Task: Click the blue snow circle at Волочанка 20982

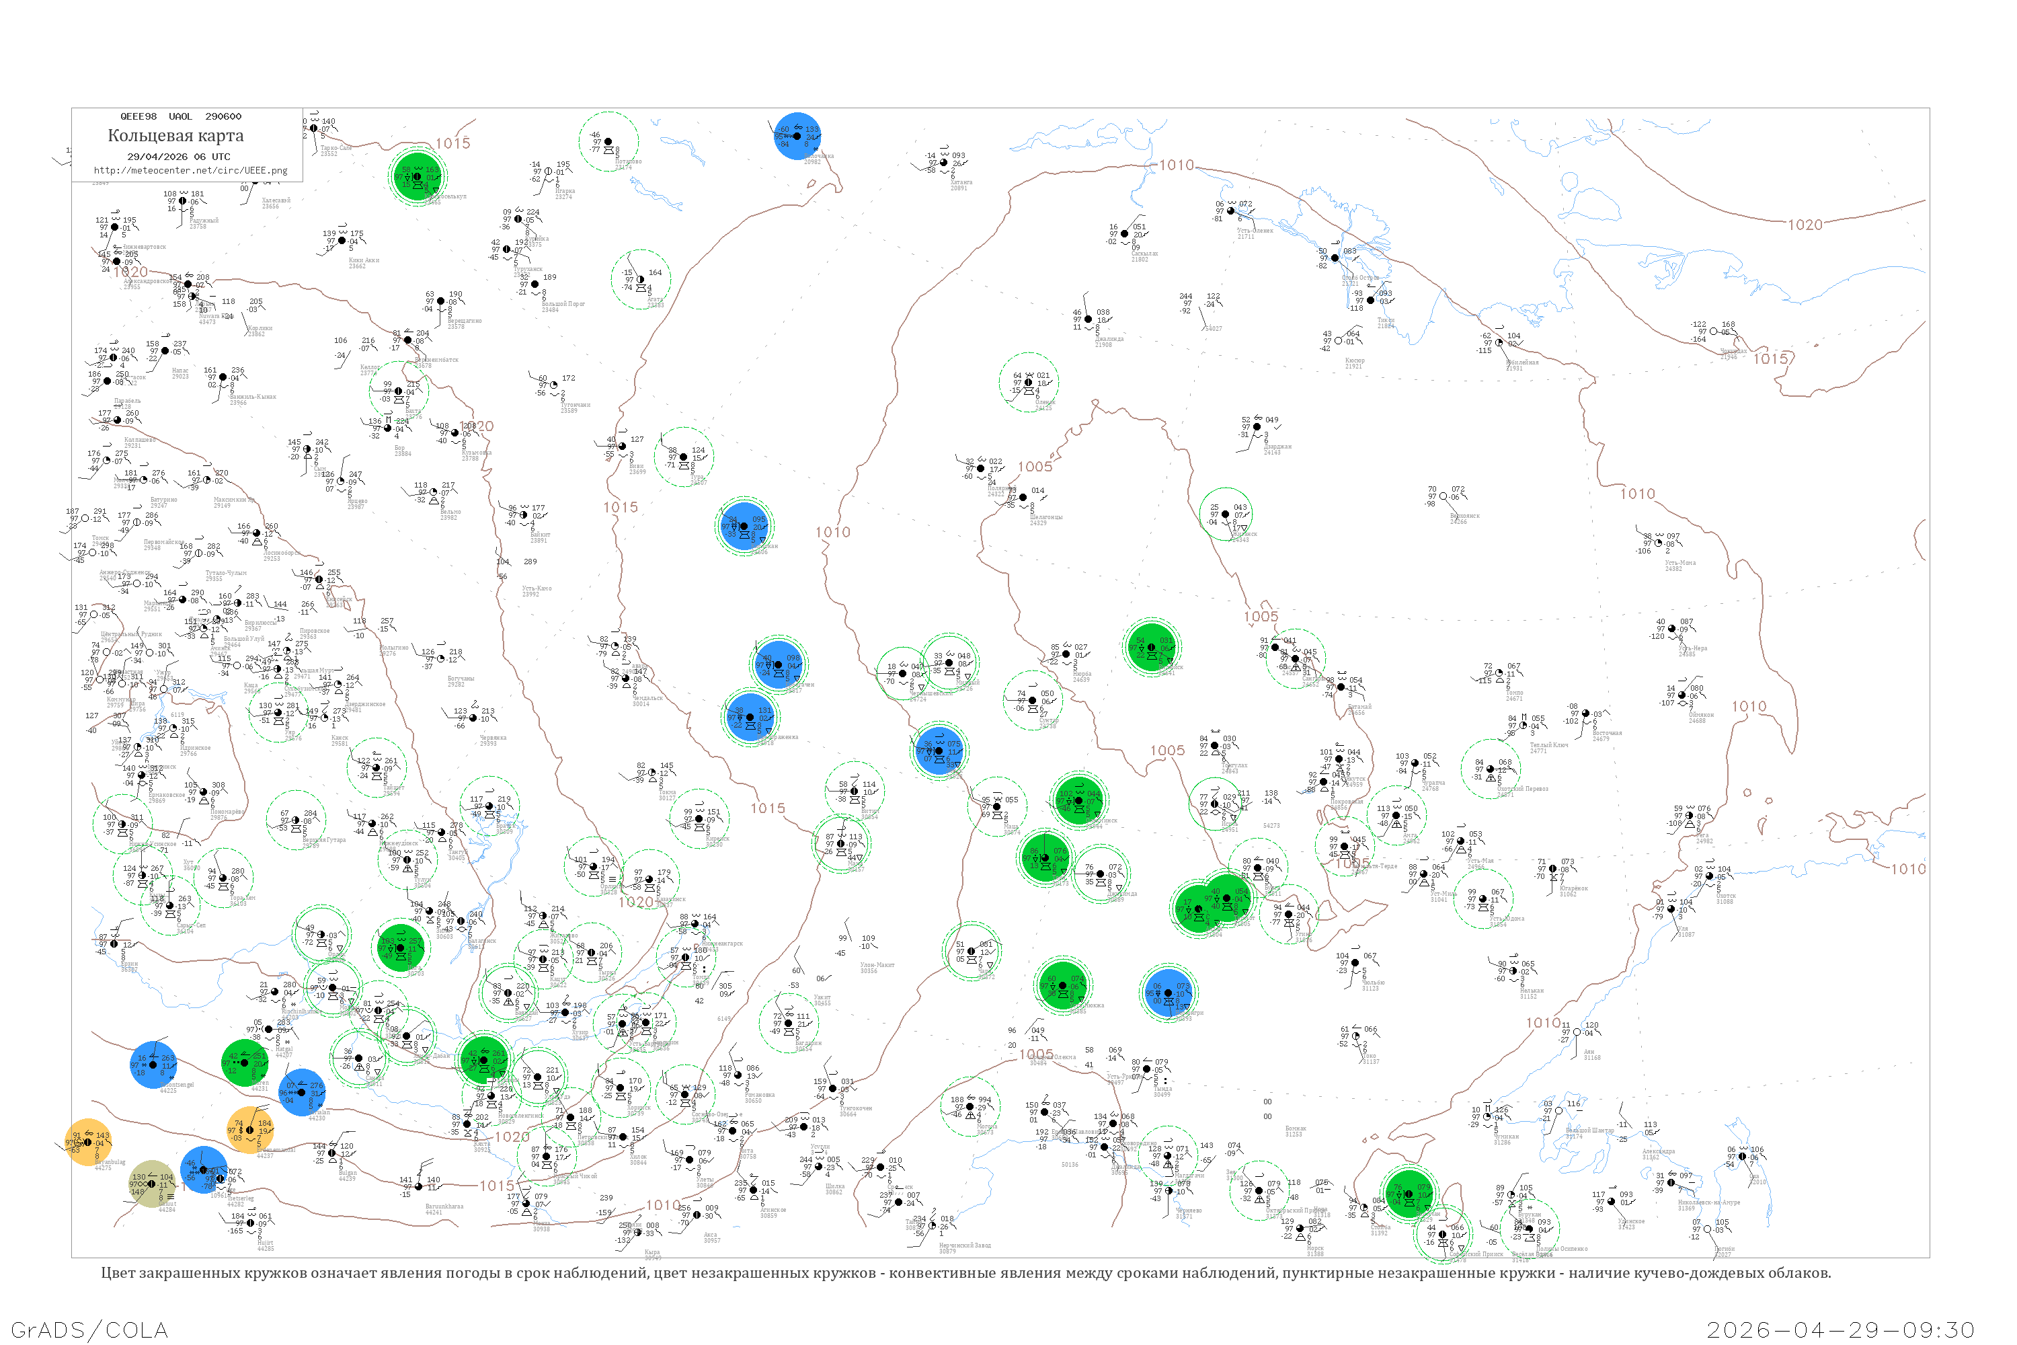Action: [797, 136]
